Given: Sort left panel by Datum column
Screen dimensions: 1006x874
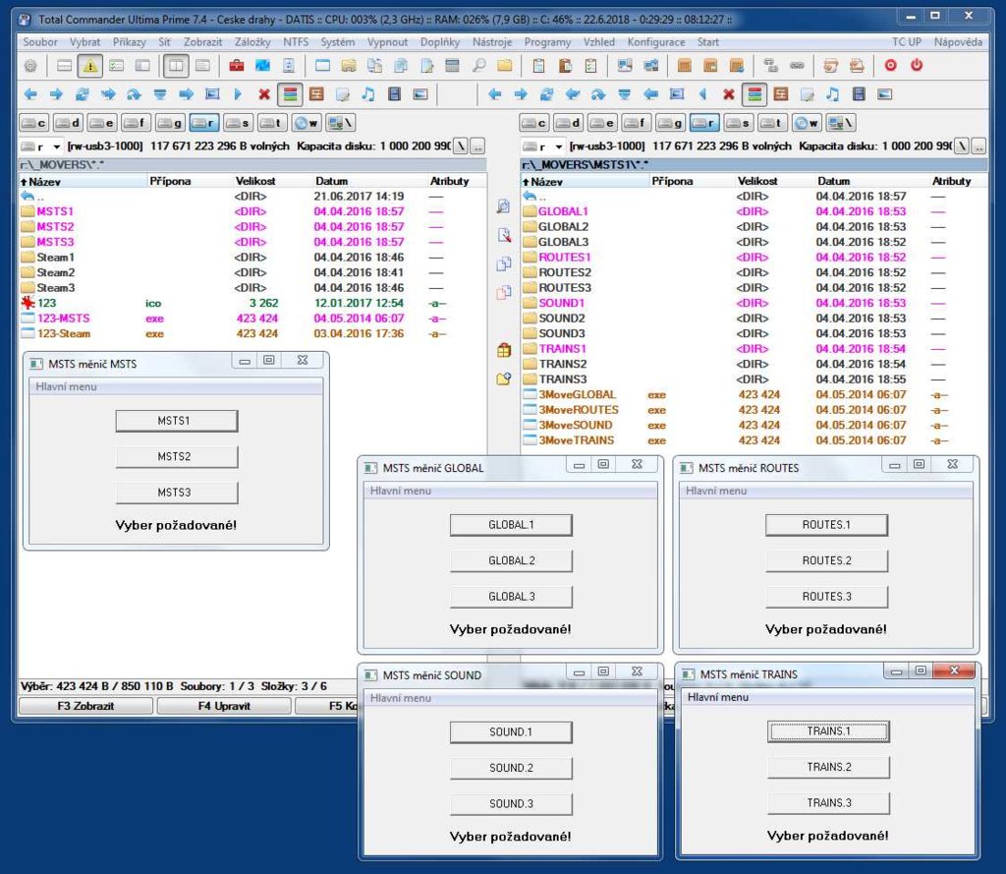Looking at the screenshot, I should pyautogui.click(x=331, y=181).
